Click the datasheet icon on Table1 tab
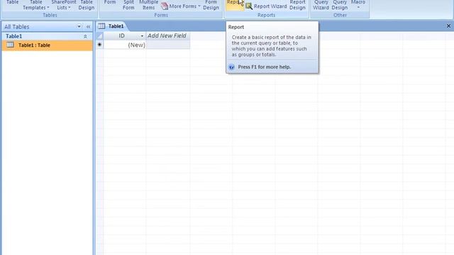 [x=101, y=26]
